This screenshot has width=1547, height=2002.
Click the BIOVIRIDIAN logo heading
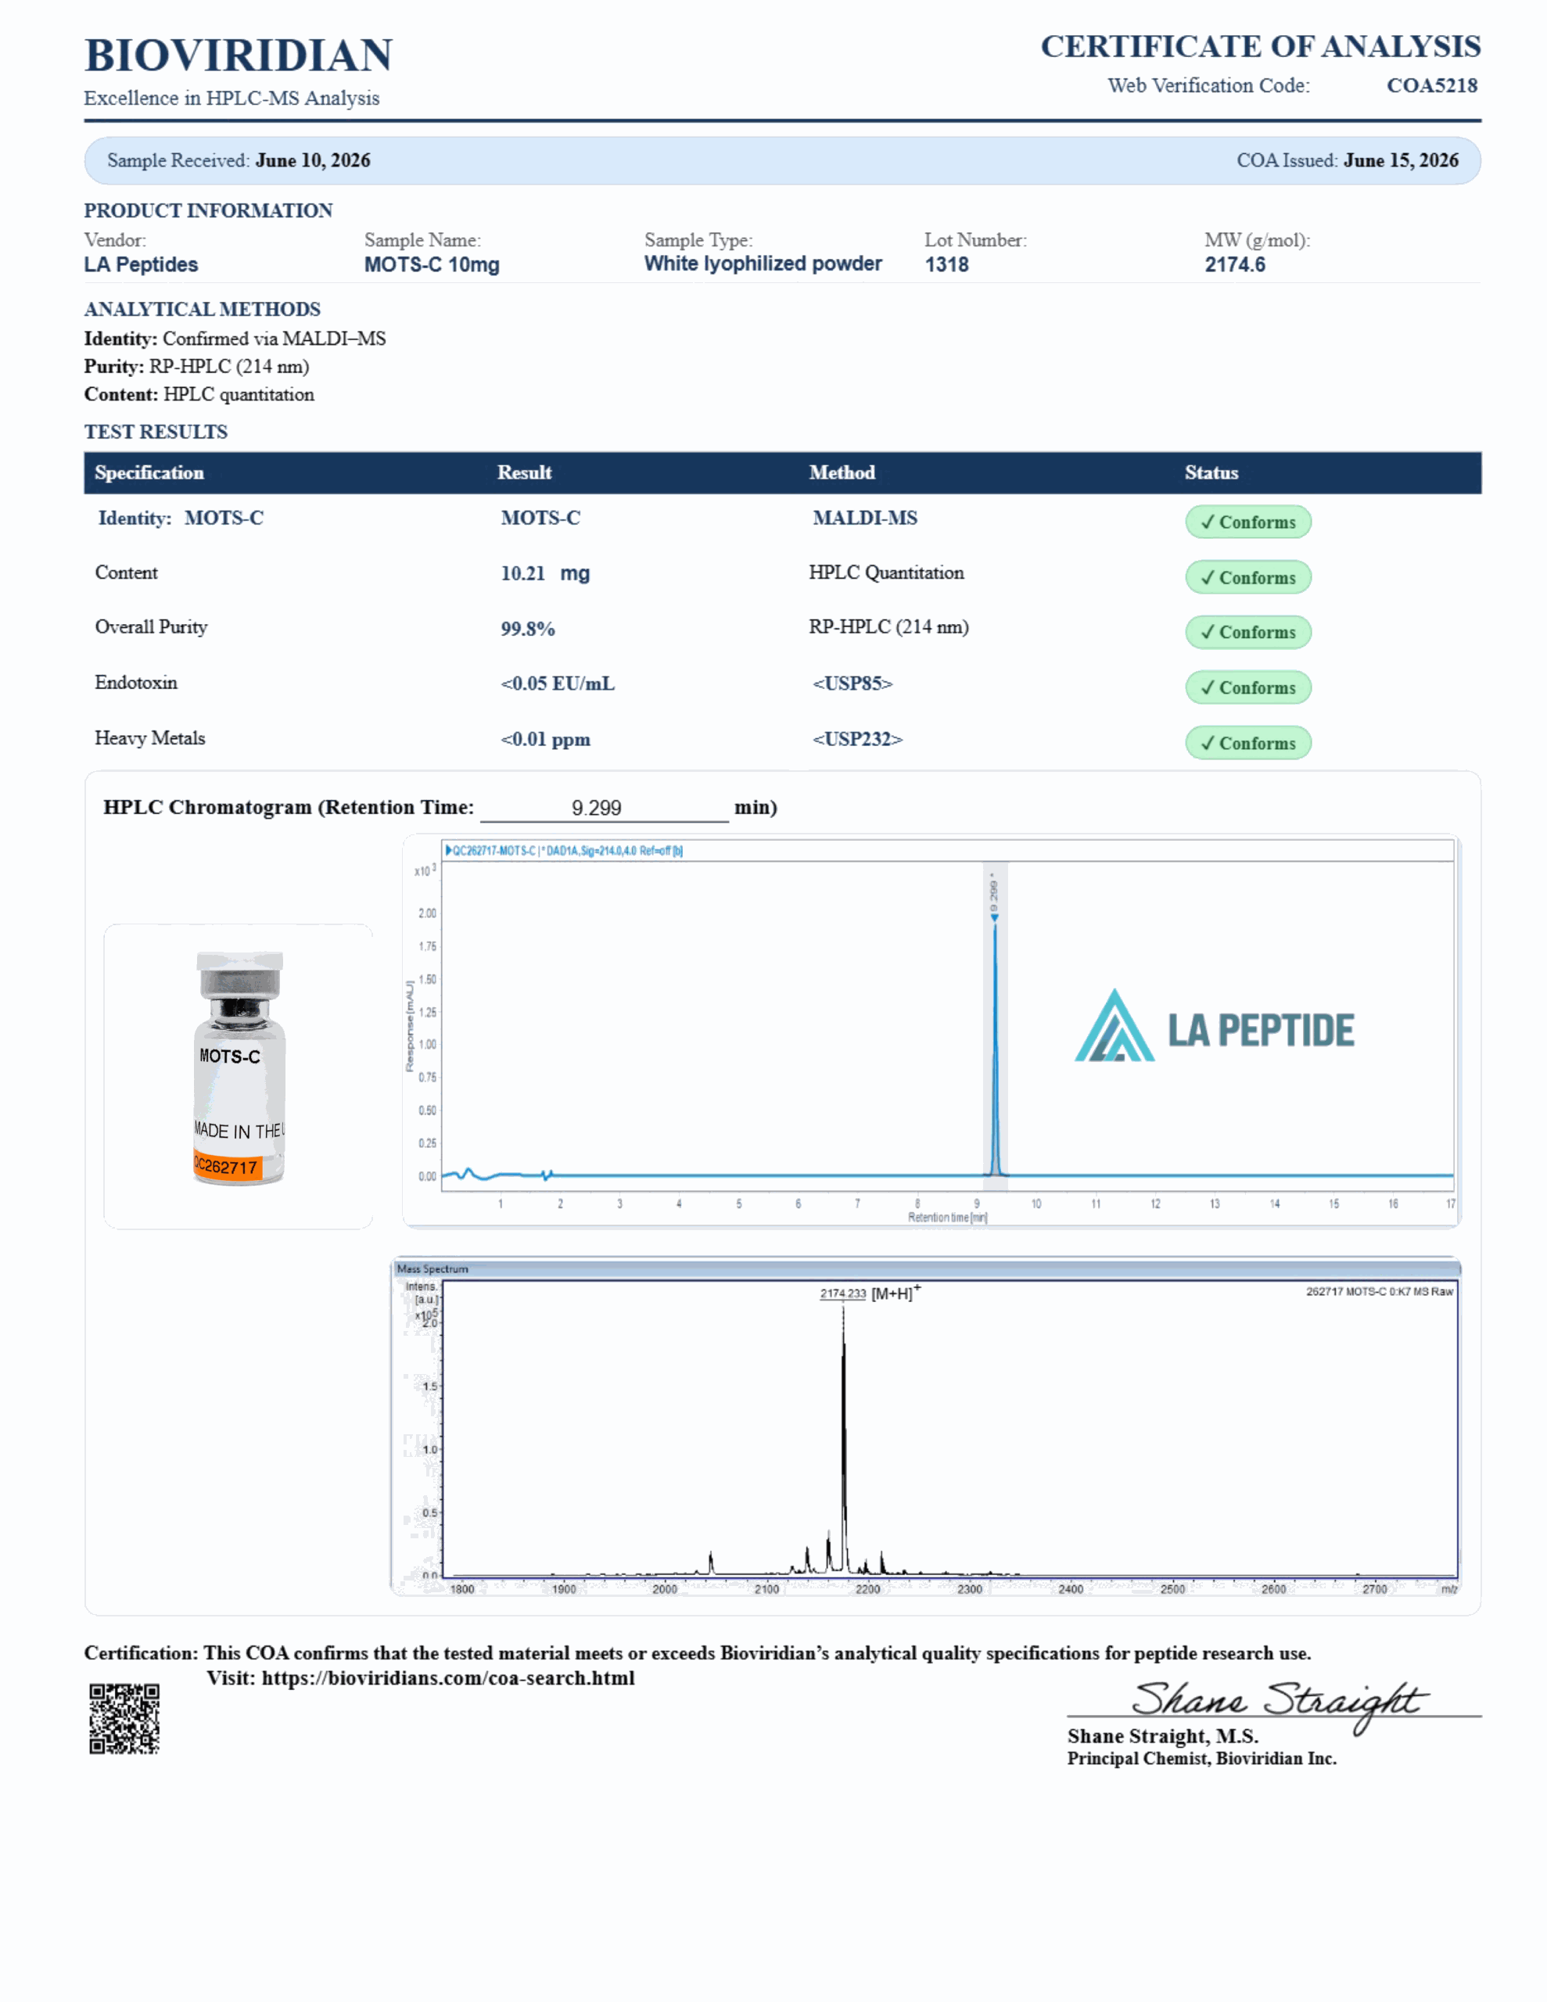[x=239, y=55]
